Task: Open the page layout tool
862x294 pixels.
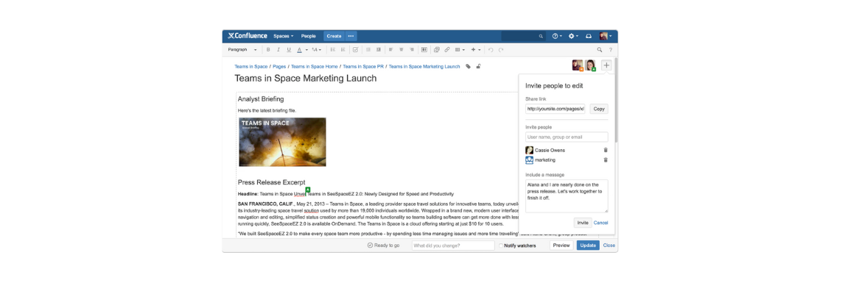Action: click(424, 49)
